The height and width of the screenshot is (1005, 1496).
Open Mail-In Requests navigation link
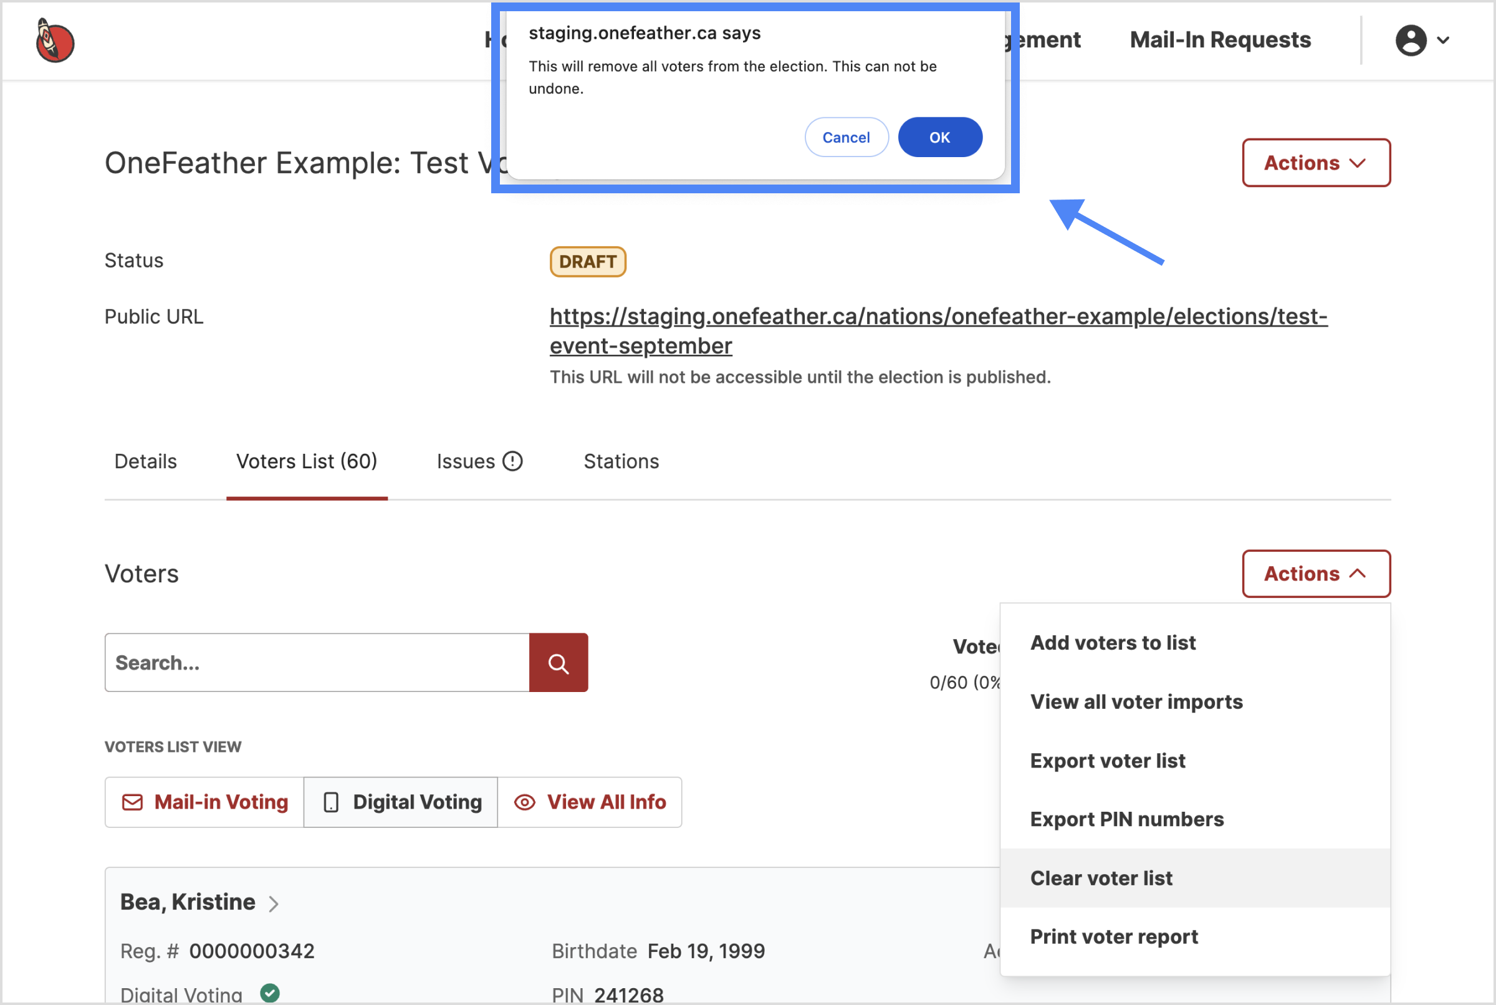point(1220,40)
